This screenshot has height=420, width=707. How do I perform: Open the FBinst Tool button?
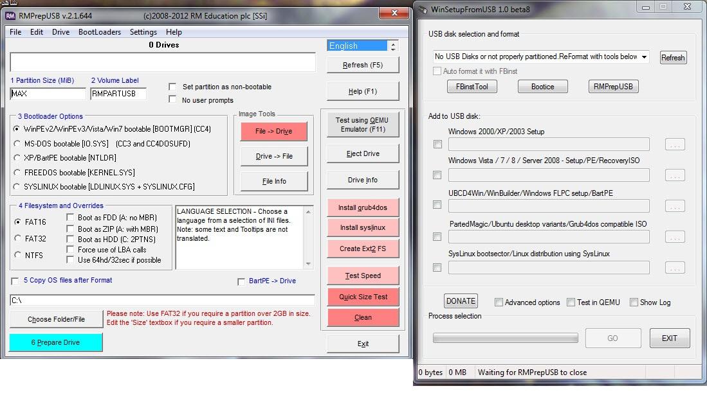(x=472, y=87)
